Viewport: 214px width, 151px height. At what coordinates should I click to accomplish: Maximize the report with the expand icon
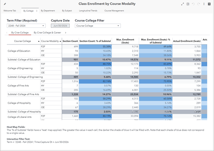(x=183, y=4)
